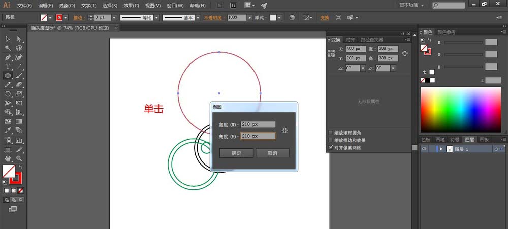Select the Zoom tool

click(x=19, y=158)
